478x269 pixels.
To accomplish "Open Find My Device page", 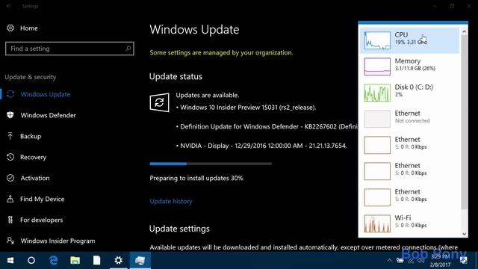I will 43,199.
